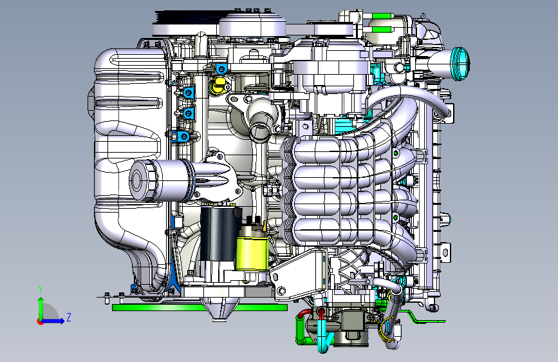This screenshot has width=558, height=362.
Task: Select the cone-shaped drain funnel at the bottom
Action: coord(219,310)
